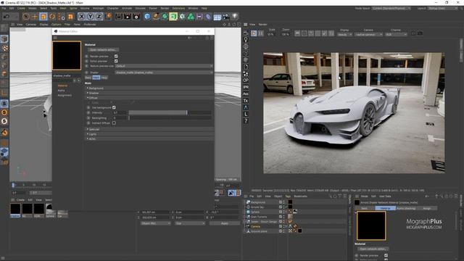Viewport: 464px width, 261px height.
Task: Click the blue cube primitive icon
Action: (x=147, y=17)
